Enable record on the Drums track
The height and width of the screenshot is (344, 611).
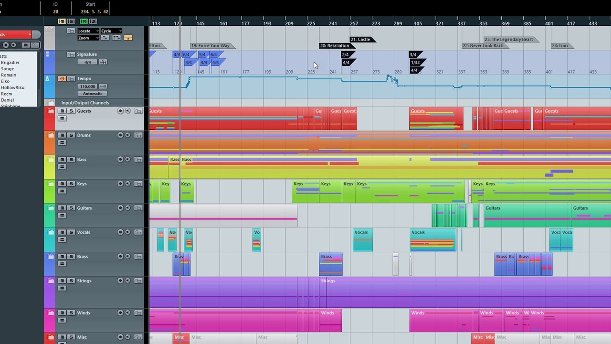pyautogui.click(x=120, y=135)
